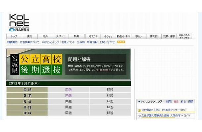
Task: Click the arrow icon beside アクセスランキング
Action: pos(138,102)
